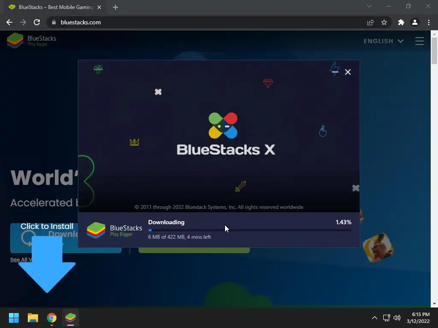
Task: Close the BlueStacks X installer dialog
Action: click(x=348, y=72)
